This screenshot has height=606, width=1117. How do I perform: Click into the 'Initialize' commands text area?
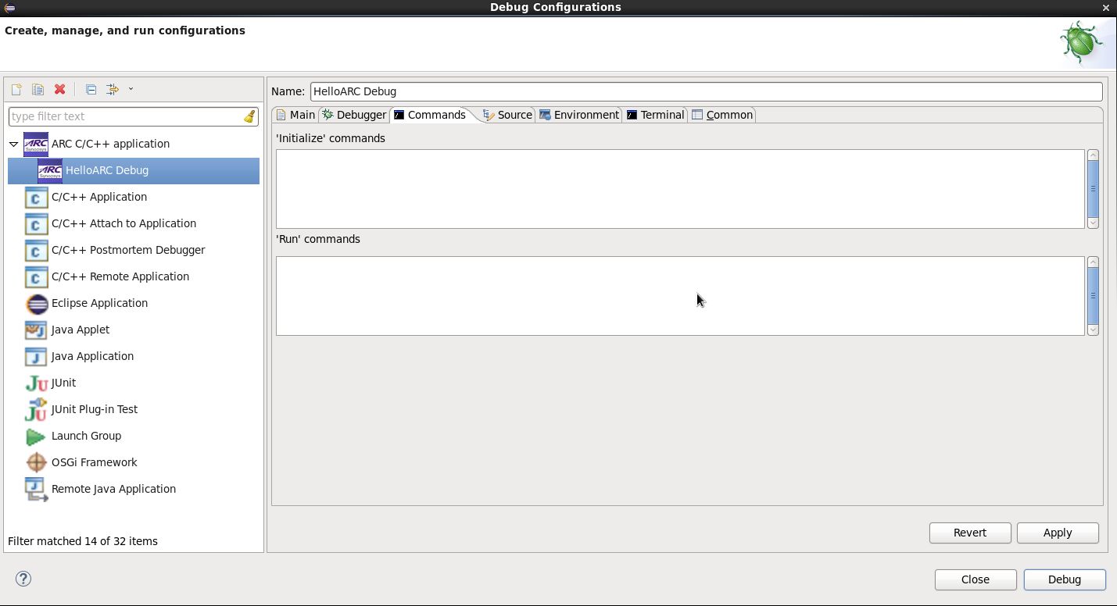pos(680,189)
